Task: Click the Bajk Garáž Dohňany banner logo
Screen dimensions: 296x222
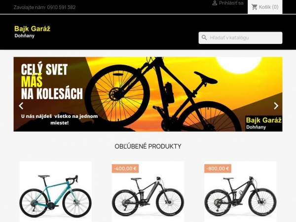Action: pyautogui.click(x=263, y=123)
